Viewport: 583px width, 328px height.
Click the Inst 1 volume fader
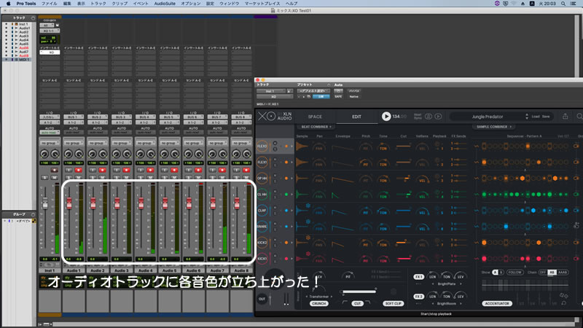45,203
